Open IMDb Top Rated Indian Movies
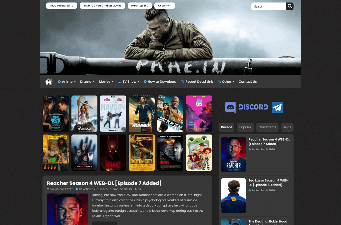 pos(102,5)
